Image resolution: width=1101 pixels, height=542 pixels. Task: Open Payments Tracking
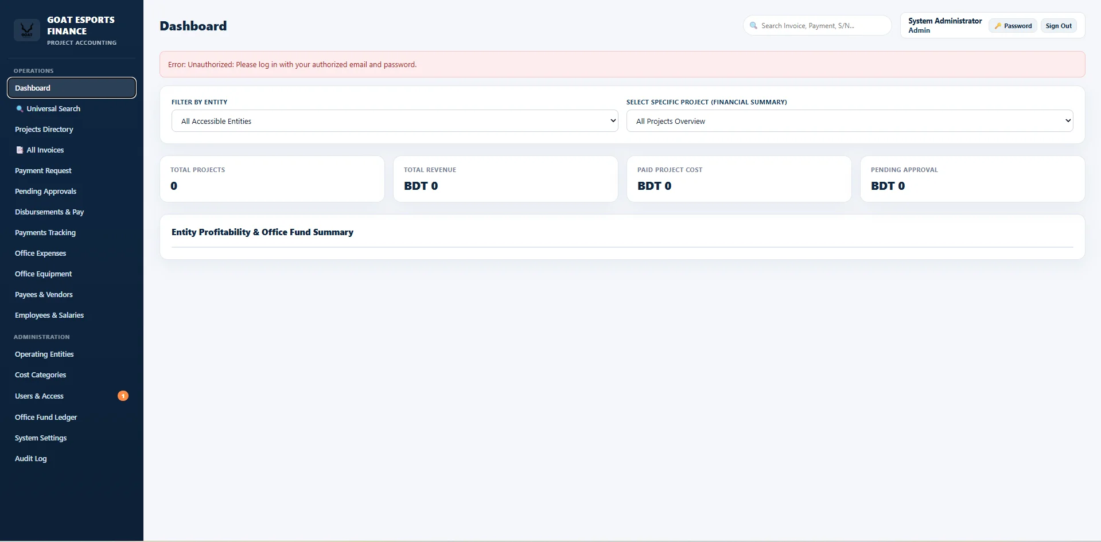pos(72,232)
